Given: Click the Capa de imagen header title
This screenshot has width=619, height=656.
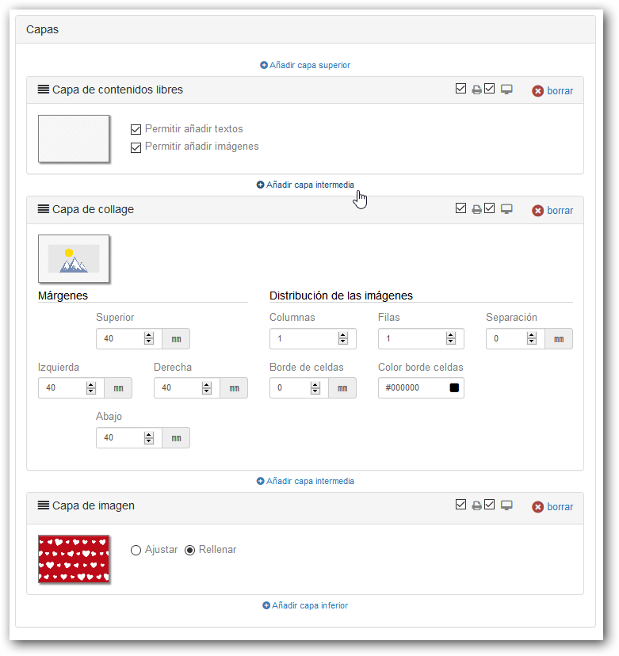Looking at the screenshot, I should click(94, 505).
